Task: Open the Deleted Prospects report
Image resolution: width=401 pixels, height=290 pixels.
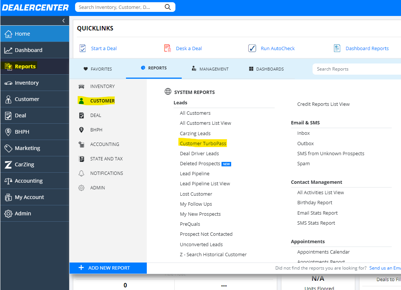Action: [x=200, y=163]
